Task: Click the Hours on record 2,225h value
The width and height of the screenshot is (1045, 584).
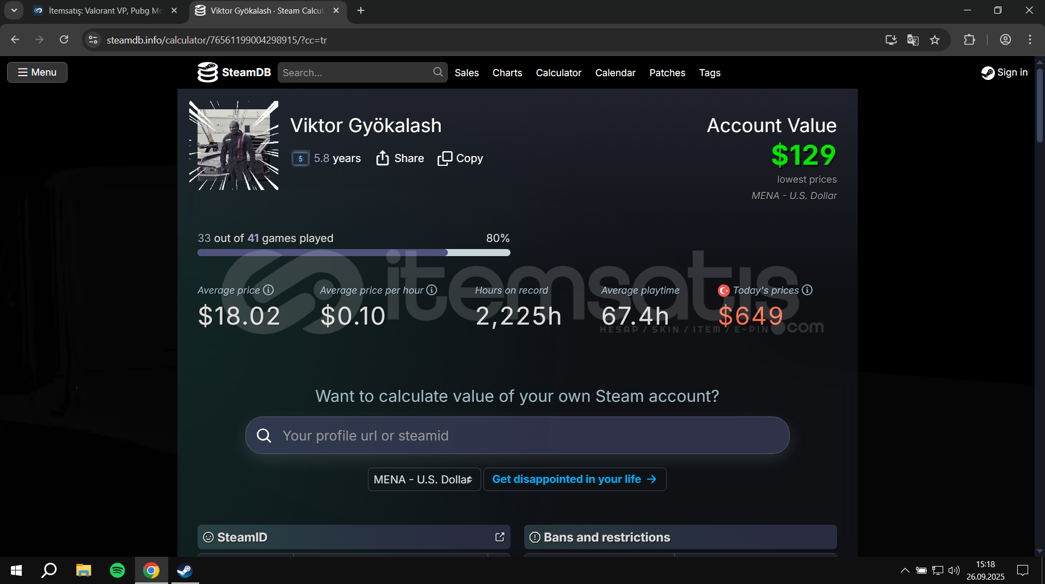Action: (x=518, y=316)
